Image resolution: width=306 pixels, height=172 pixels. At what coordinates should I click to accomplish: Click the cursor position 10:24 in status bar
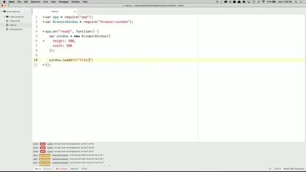(x=84, y=169)
